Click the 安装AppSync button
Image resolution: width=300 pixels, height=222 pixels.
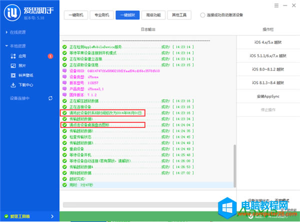pyautogui.click(x=268, y=96)
